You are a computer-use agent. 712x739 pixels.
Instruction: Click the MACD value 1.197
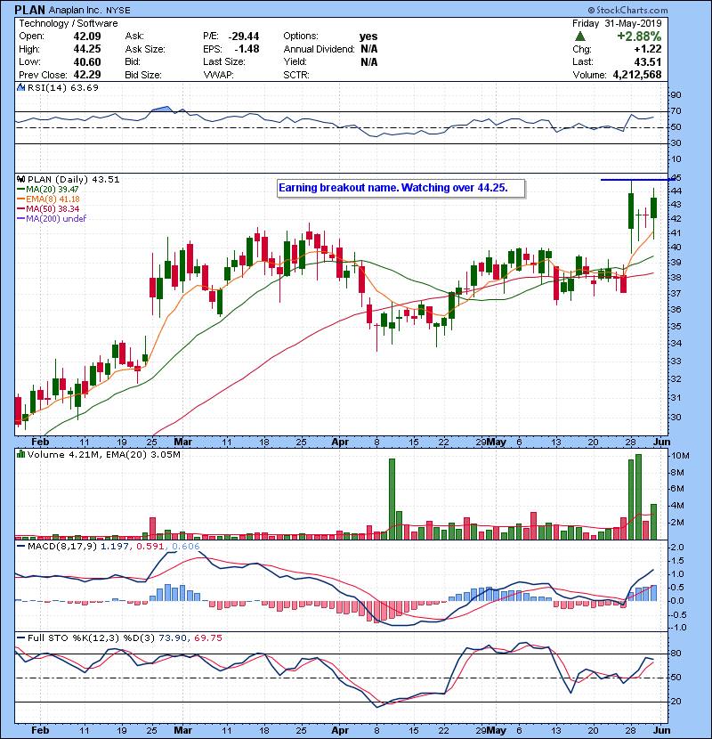tap(115, 547)
